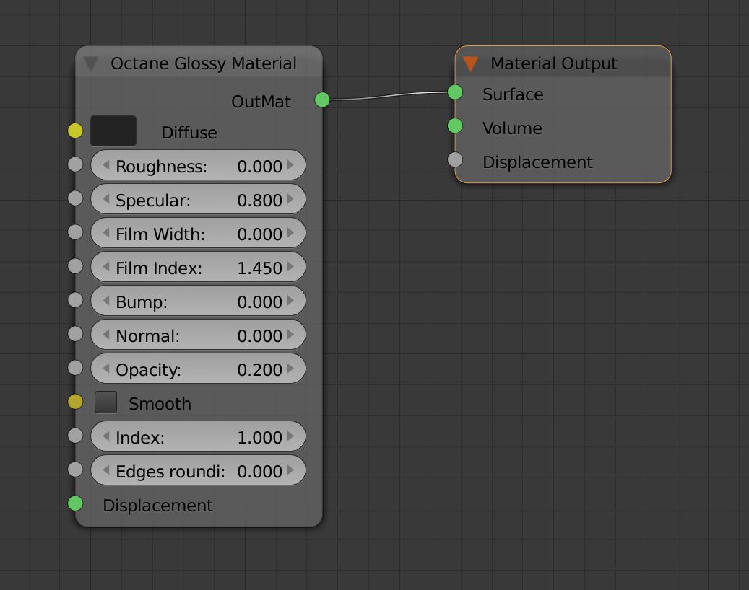749x590 pixels.
Task: Click Material Output Surface socket
Action: (455, 92)
